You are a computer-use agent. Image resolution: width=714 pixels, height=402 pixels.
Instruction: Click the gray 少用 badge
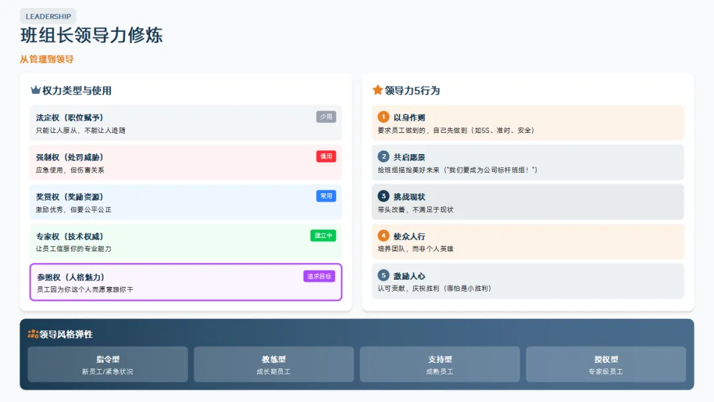pyautogui.click(x=326, y=117)
